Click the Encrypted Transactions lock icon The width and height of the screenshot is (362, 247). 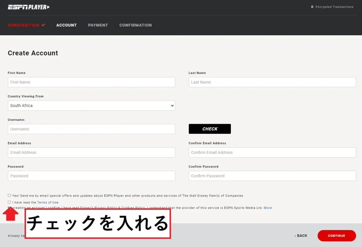(312, 7)
